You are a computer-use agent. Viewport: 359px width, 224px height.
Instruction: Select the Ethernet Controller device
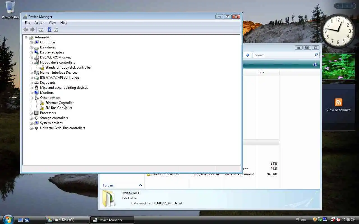pyautogui.click(x=59, y=103)
